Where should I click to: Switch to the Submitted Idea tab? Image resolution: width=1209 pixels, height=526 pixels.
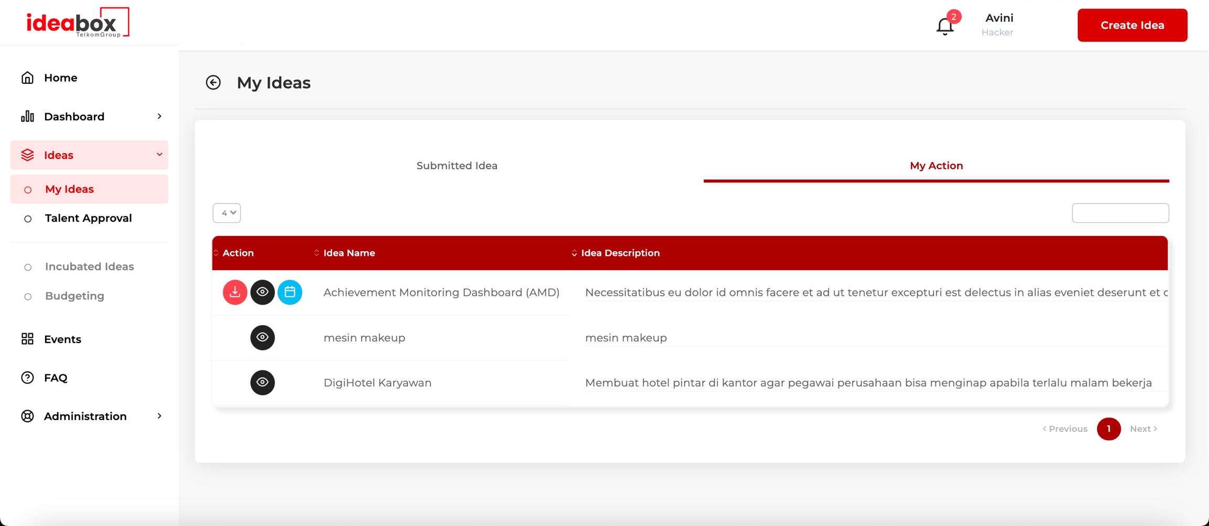(457, 166)
